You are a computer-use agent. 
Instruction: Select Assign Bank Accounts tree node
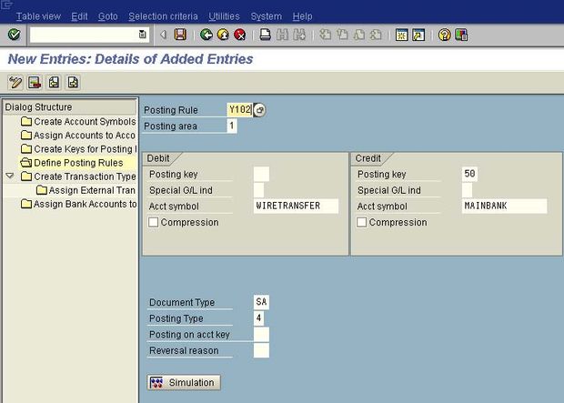[x=79, y=204]
